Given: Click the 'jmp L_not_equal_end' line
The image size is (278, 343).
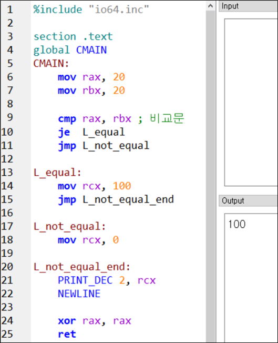Looking at the screenshot, I should (116, 200).
